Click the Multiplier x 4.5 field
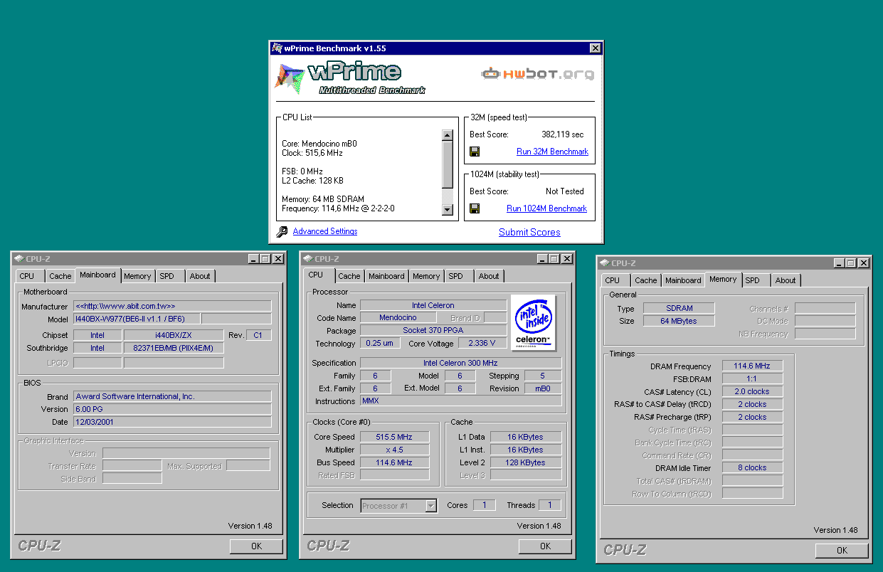Screen dimensions: 883x572 point(395,450)
